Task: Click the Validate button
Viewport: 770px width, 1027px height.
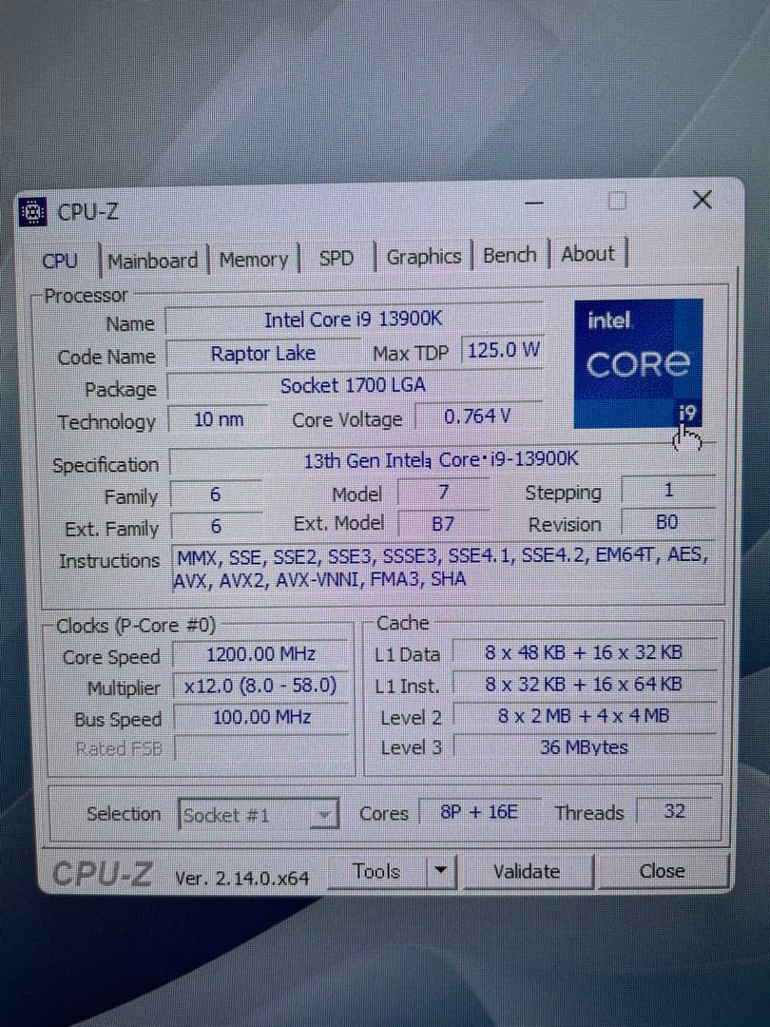Action: (526, 871)
